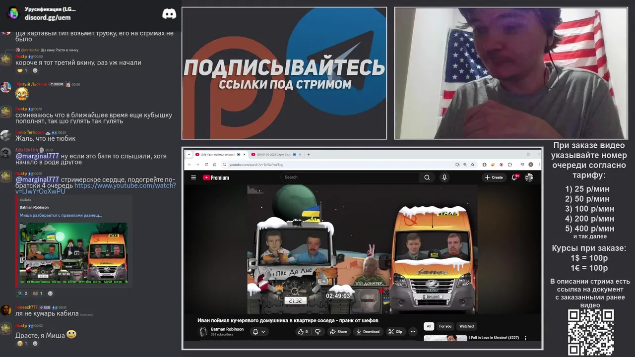Click the YouTube hamburger guide menu icon
This screenshot has width=635, height=357.
pos(193,178)
